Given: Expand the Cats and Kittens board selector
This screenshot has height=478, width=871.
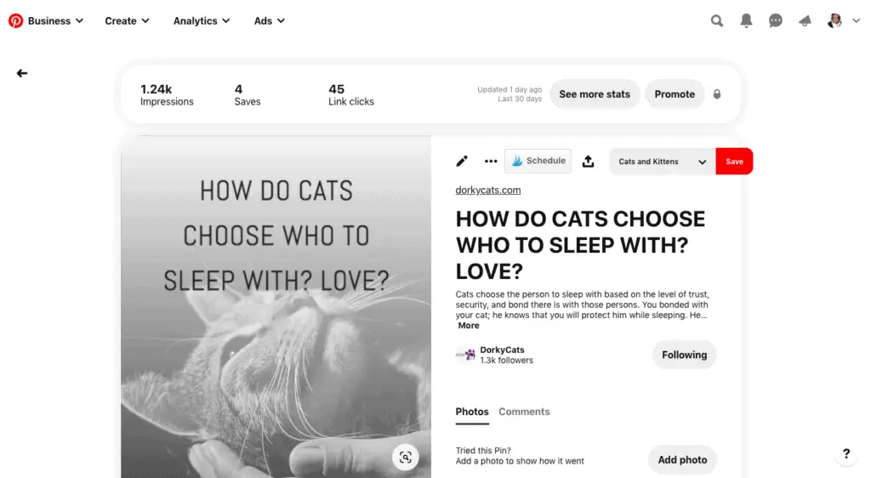Looking at the screenshot, I should 662,162.
